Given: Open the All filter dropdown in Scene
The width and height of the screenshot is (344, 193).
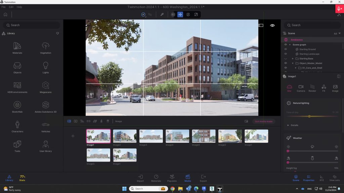Looking at the screenshot, I should click(x=337, y=34).
